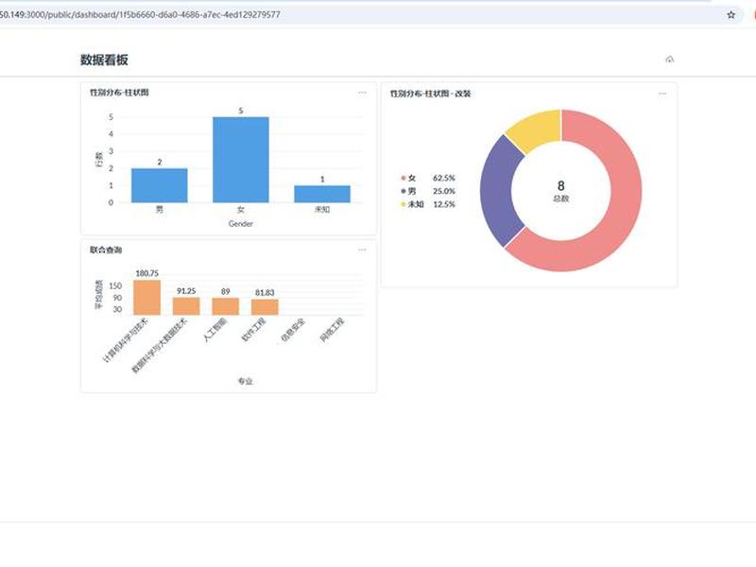Click the purple segment of the donut chart
The image size is (756, 567).
click(x=497, y=191)
